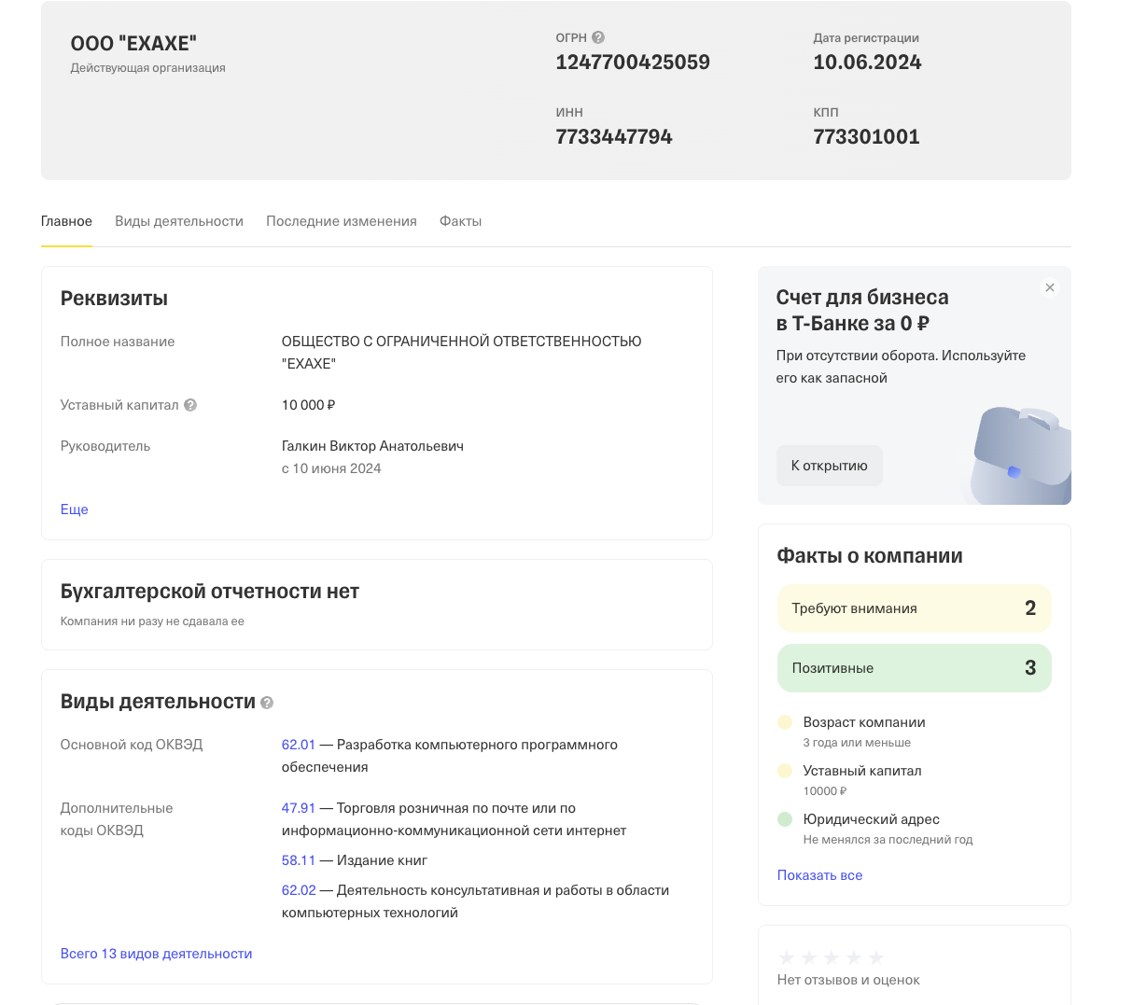Image resolution: width=1133 pixels, height=1005 pixels.
Task: Open the Факты tab
Action: click(460, 221)
